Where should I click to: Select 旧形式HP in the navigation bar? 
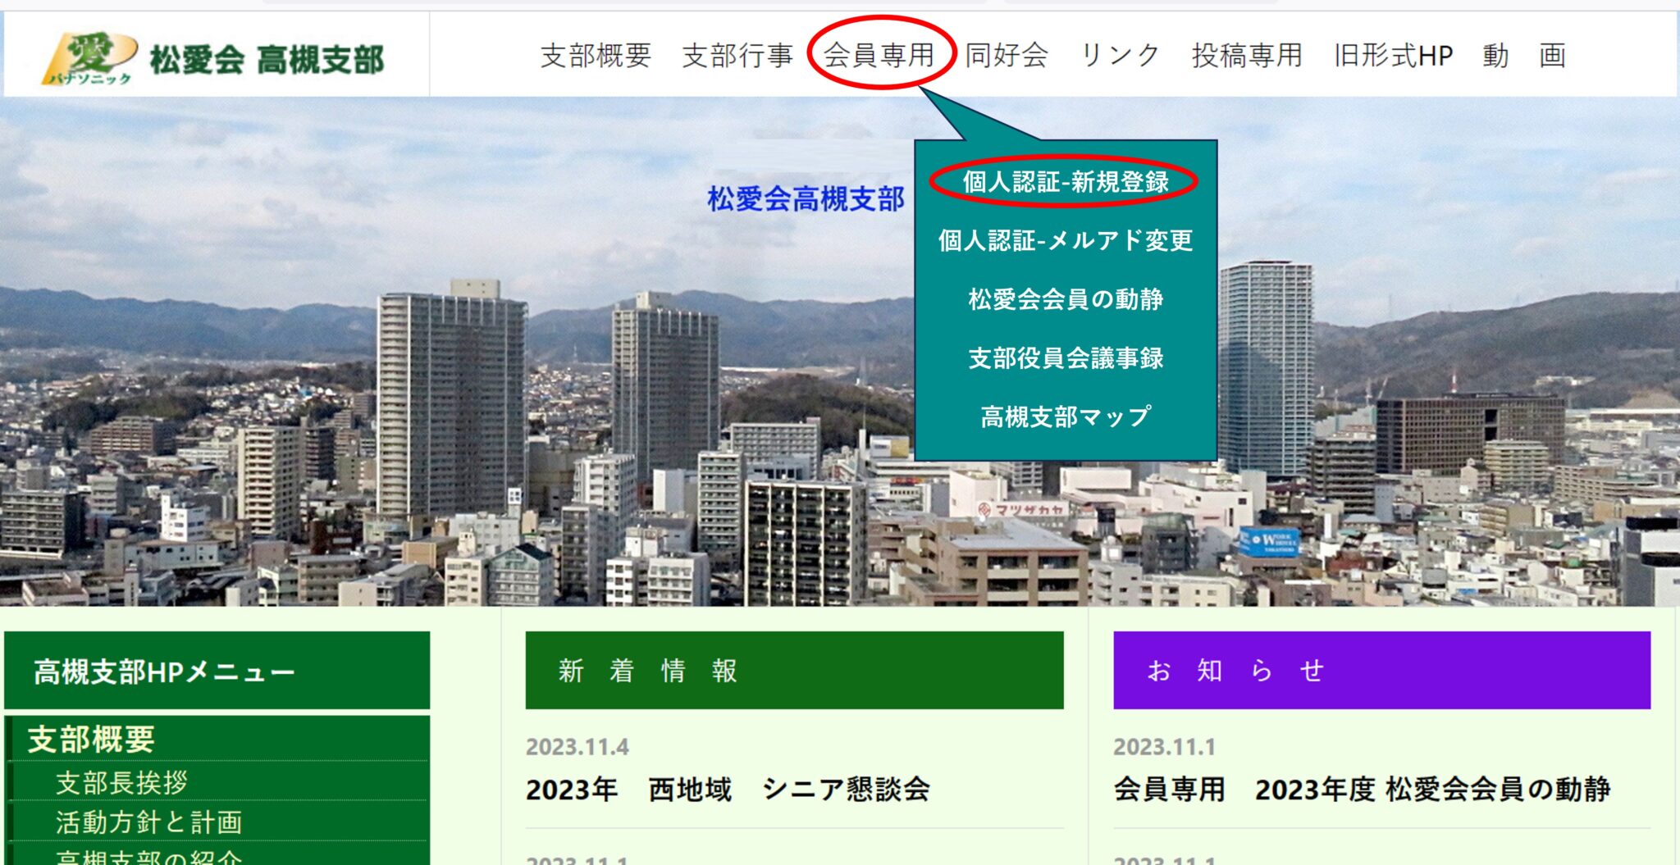(x=1393, y=56)
